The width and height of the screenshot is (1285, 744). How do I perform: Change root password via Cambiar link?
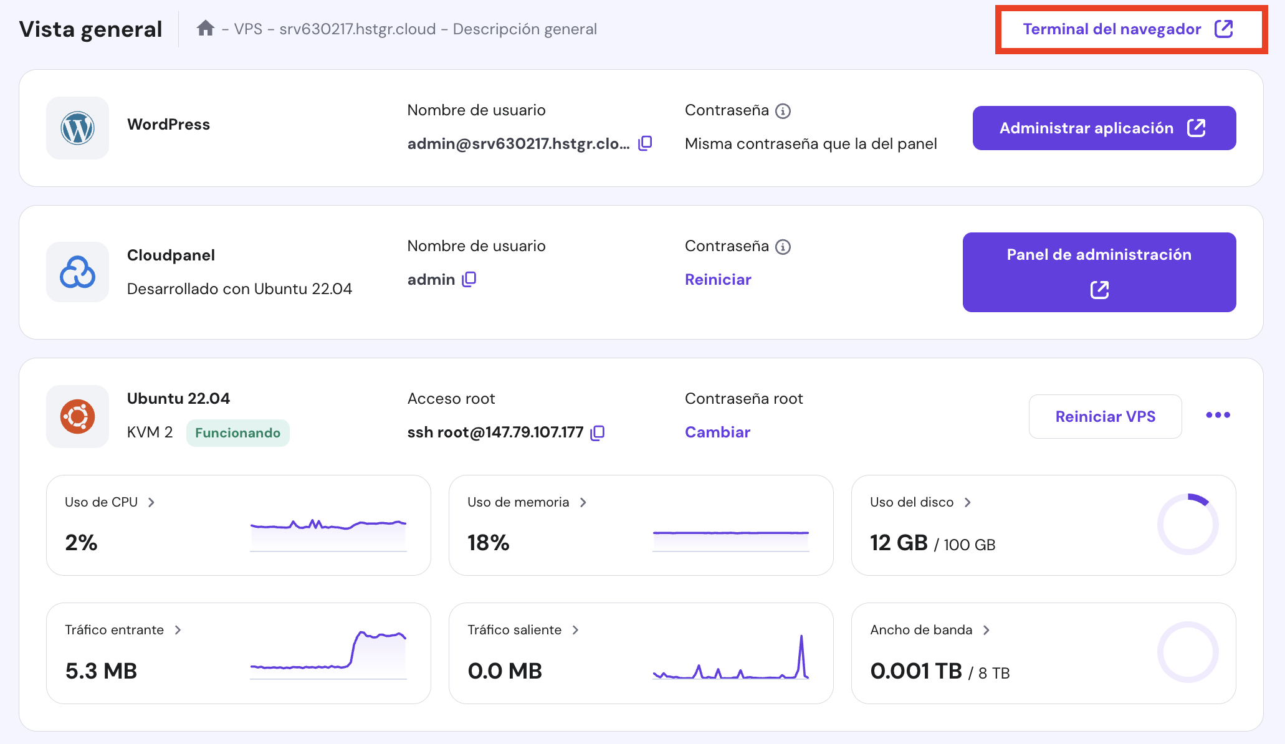[x=717, y=431]
